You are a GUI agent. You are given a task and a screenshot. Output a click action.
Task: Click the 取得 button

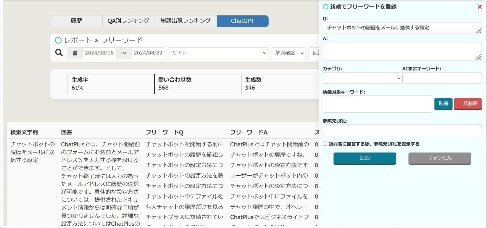(443, 104)
